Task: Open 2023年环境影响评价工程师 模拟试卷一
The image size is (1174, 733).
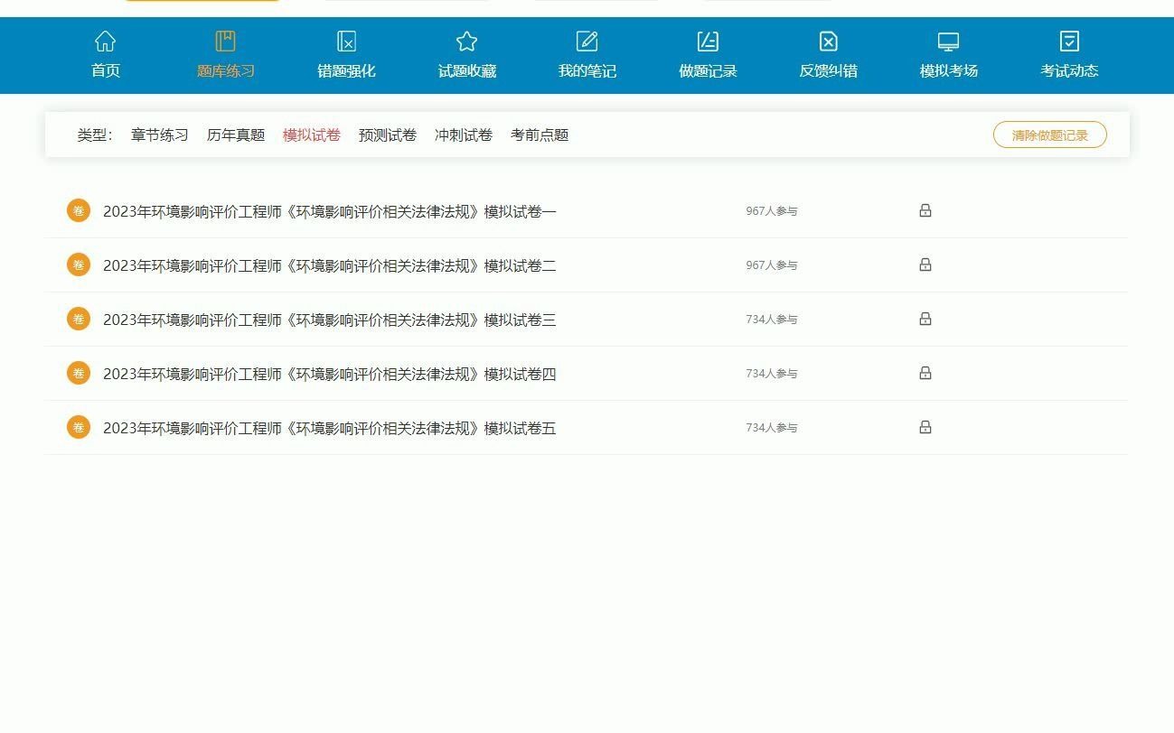Action: [x=330, y=211]
